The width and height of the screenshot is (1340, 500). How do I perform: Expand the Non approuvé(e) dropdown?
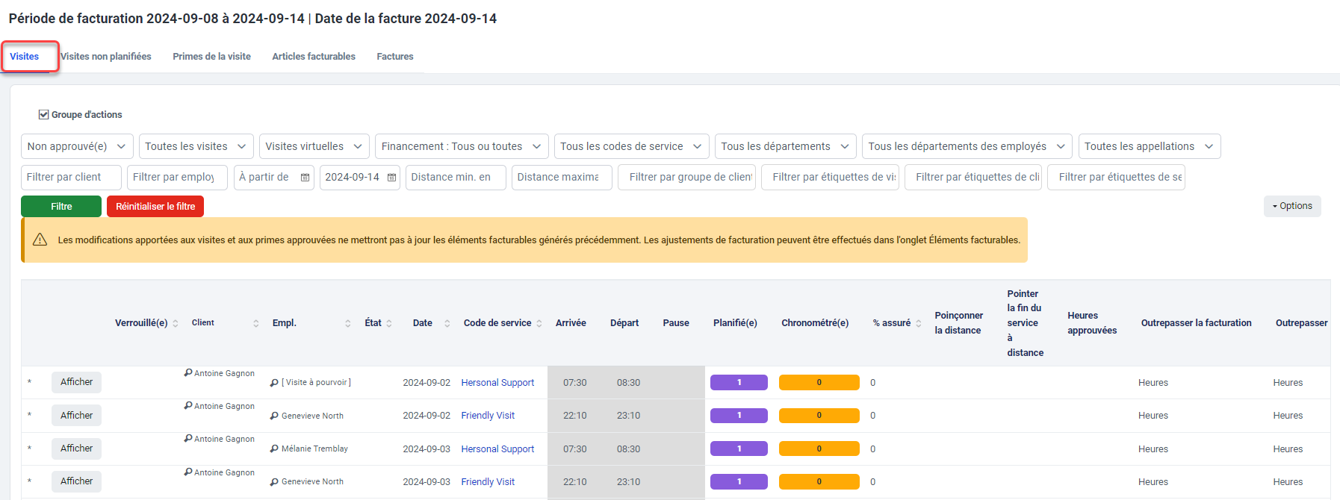coord(77,146)
